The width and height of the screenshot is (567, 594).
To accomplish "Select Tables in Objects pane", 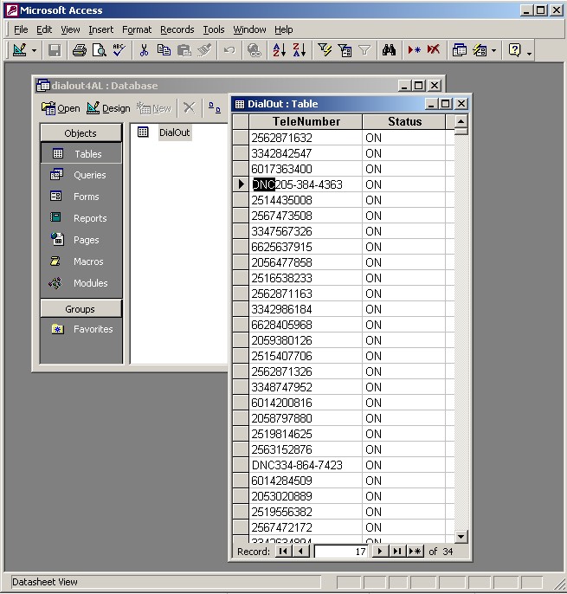I will [x=81, y=154].
